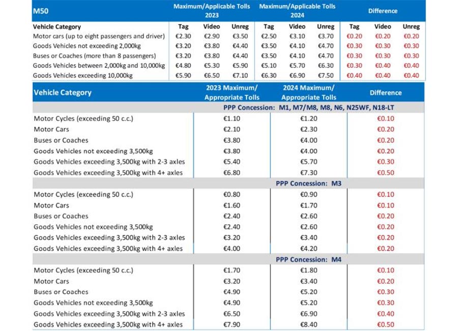The width and height of the screenshot is (458, 331).
Task: Select the PPP Concession M1, M7/M8 section heading
Action: tap(323, 108)
